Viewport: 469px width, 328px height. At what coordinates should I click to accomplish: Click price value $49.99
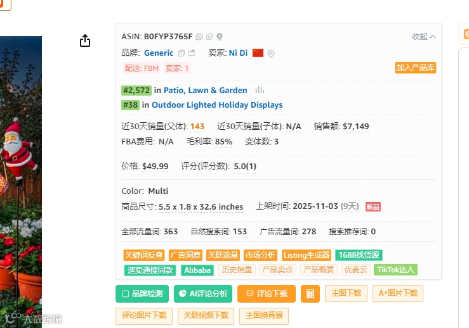[155, 167]
